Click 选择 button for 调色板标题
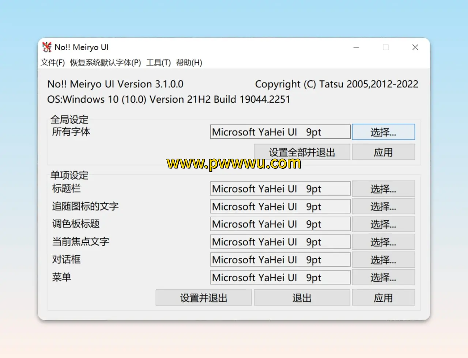This screenshot has width=468, height=358. (383, 224)
